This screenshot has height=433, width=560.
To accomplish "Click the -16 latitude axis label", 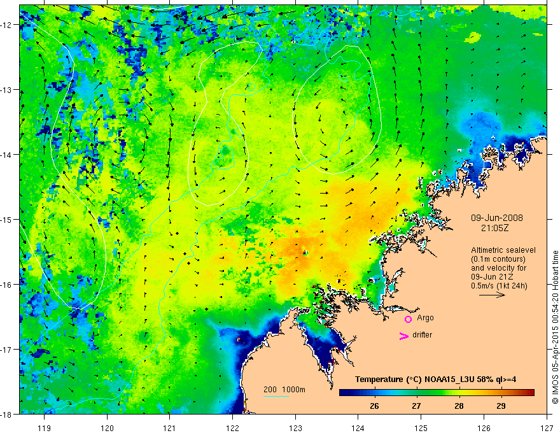I will 7,285.
